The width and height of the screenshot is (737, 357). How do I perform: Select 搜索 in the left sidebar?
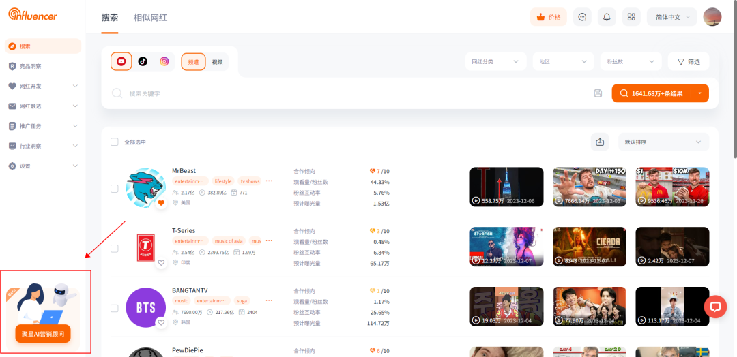click(43, 46)
